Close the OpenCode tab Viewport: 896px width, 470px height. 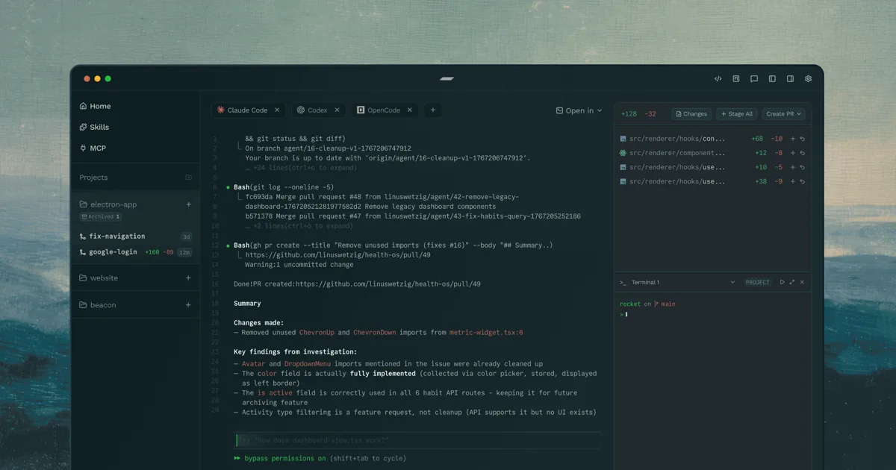point(409,110)
